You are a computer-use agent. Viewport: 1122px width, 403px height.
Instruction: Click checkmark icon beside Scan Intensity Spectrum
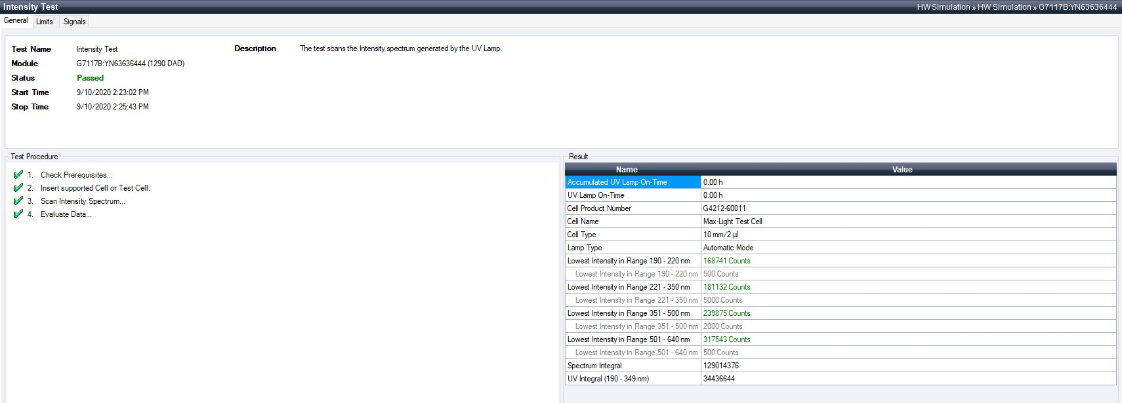coord(18,201)
